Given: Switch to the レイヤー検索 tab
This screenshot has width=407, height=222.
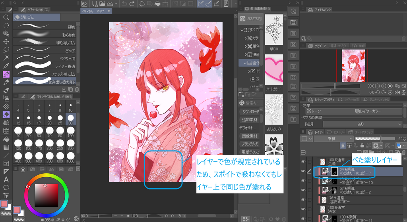Looking at the screenshot, I should [x=349, y=100].
